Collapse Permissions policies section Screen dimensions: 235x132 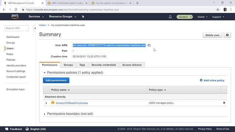click(x=44, y=73)
